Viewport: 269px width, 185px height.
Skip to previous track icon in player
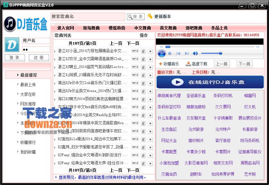pos(178,54)
